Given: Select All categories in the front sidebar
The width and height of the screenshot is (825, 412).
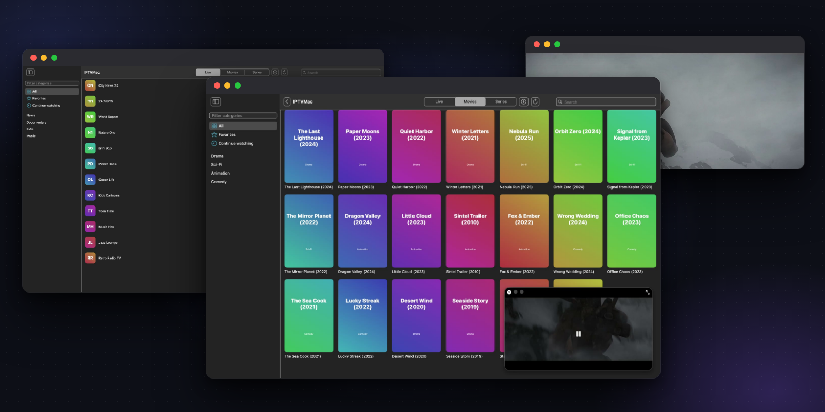Looking at the screenshot, I should pos(243,126).
